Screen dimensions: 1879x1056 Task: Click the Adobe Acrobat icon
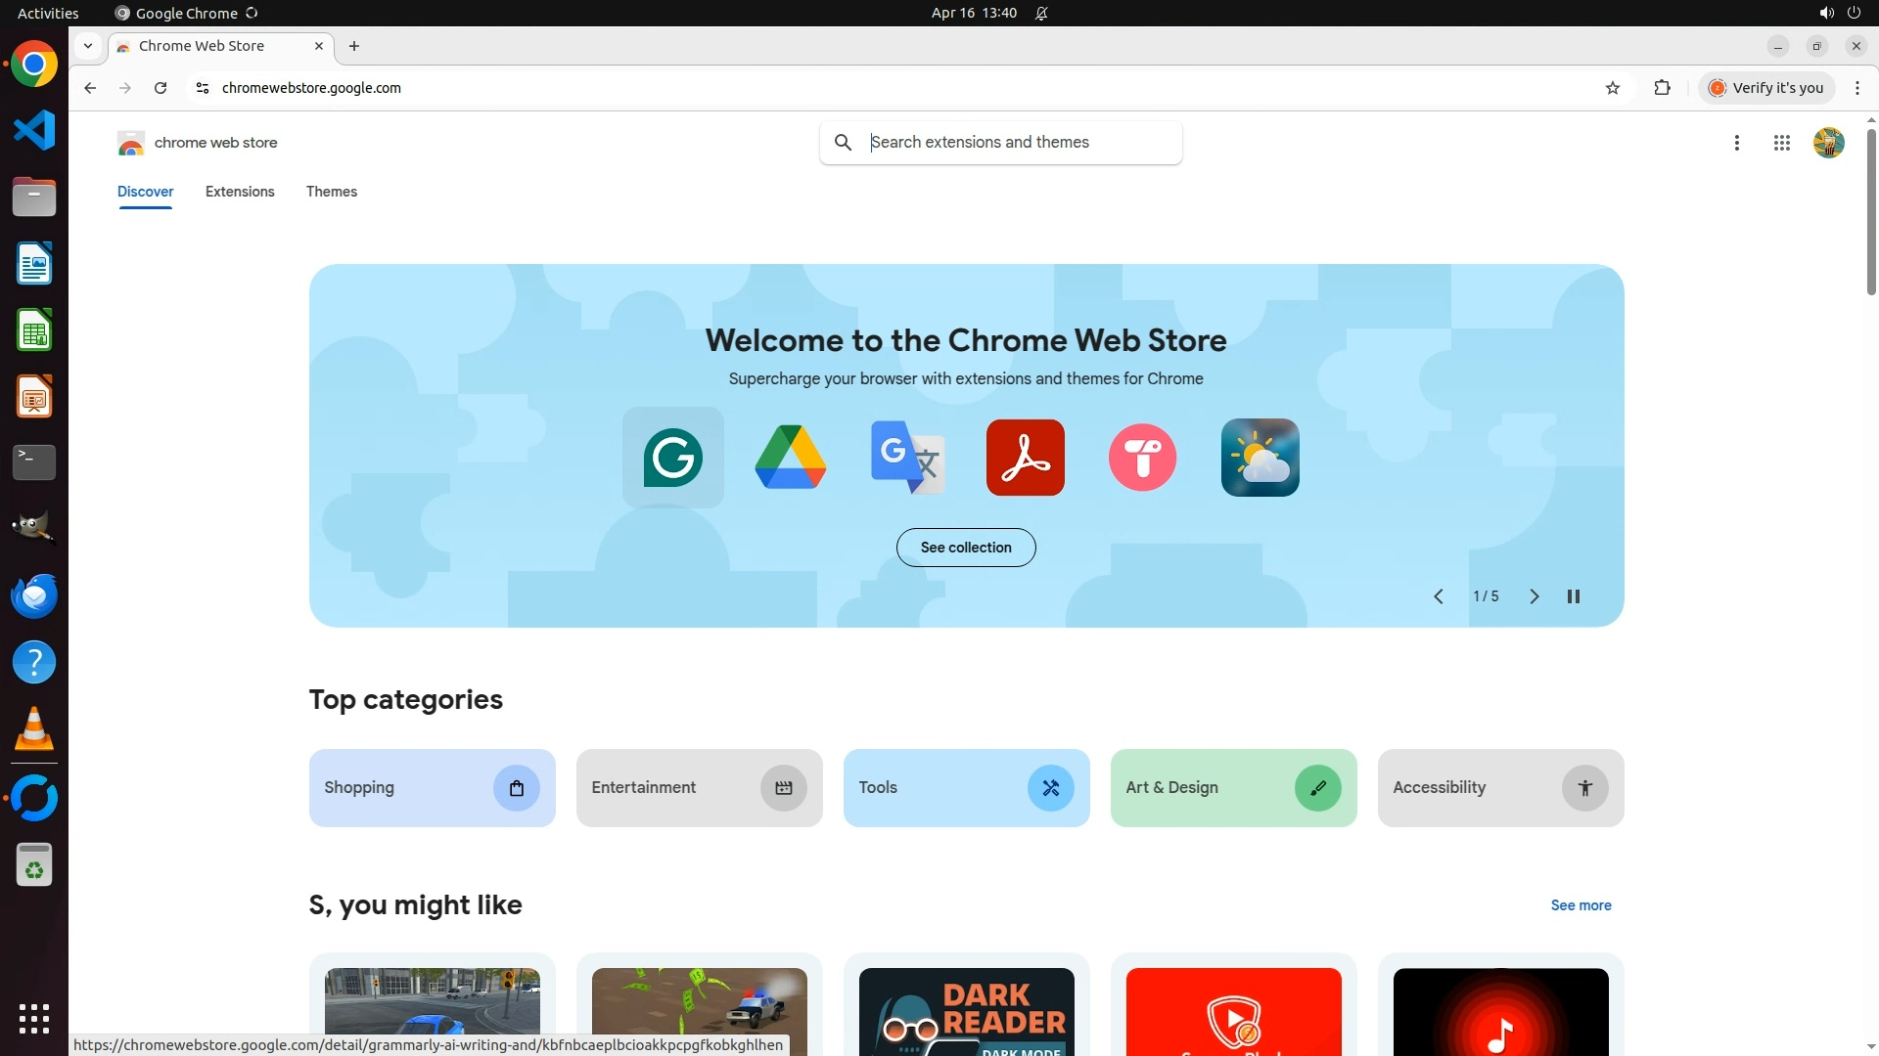1025,457
